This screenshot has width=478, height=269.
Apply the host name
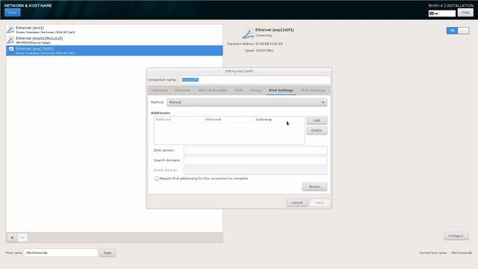click(108, 253)
